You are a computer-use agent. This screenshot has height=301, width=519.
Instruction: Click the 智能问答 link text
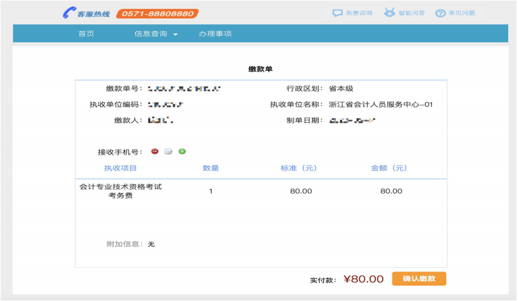pyautogui.click(x=411, y=13)
